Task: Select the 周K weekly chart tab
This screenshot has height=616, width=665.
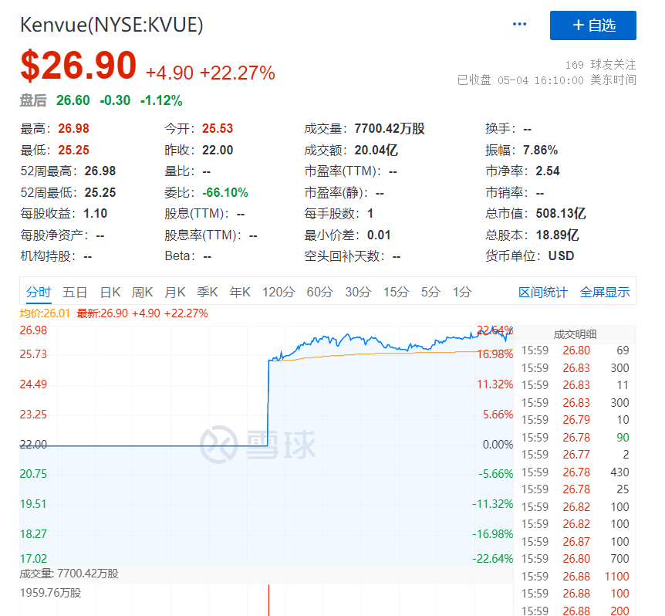Action: click(x=143, y=292)
